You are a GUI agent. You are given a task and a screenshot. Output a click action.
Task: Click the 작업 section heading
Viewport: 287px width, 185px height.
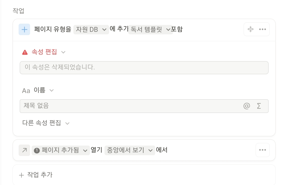(x=18, y=11)
